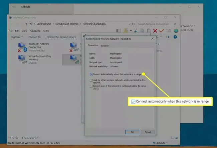Open the dropdown arrow beside folder icon
Viewport: 217px width, 148px height.
click(131, 31)
